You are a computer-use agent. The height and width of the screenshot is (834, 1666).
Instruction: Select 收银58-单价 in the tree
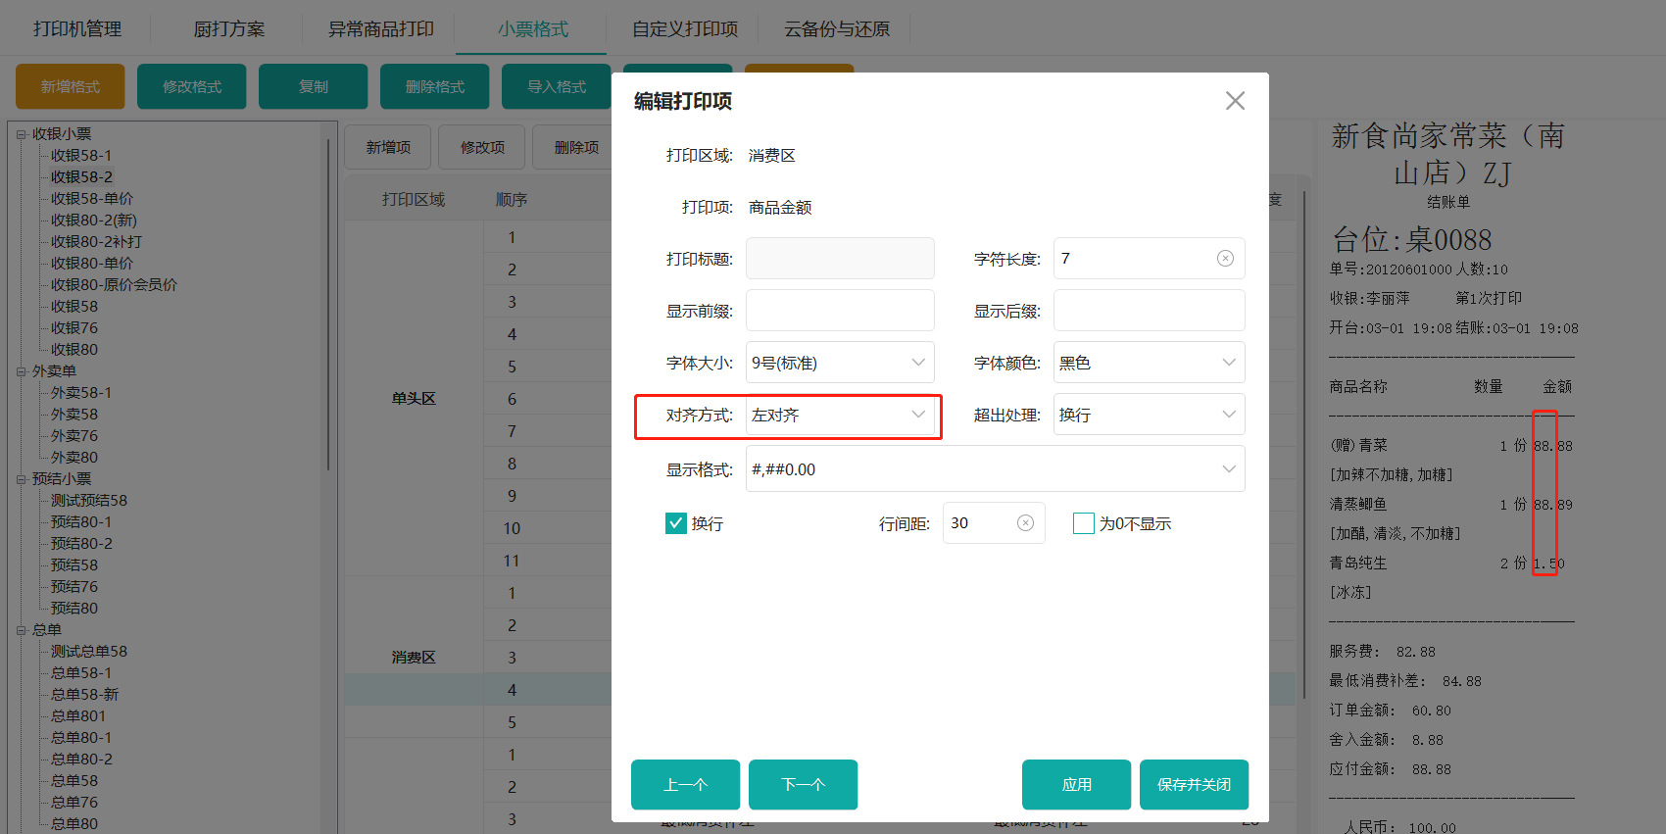[92, 199]
